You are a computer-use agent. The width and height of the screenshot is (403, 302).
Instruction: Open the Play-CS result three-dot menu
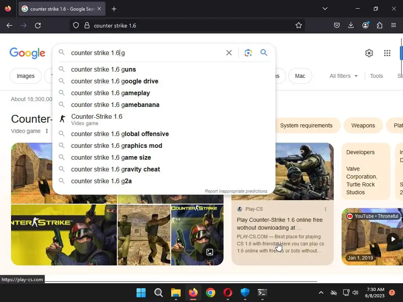(325, 209)
